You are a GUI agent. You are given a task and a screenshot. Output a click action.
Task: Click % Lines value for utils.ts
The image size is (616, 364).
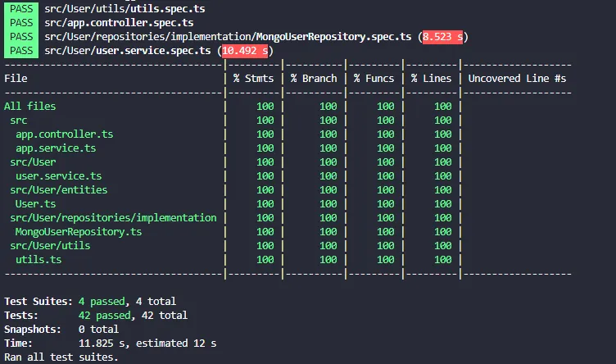click(x=442, y=260)
